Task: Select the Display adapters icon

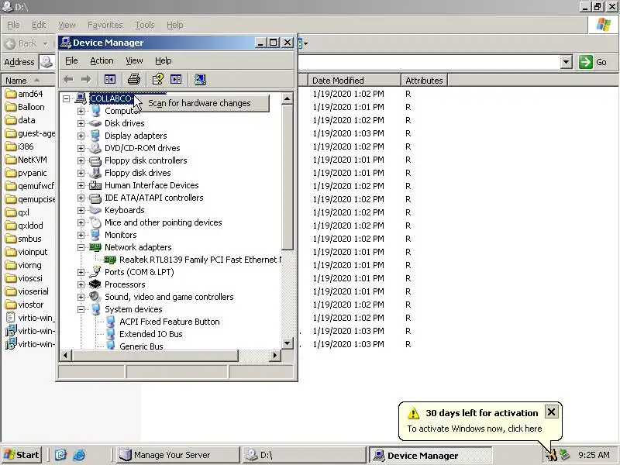Action: [x=95, y=136]
